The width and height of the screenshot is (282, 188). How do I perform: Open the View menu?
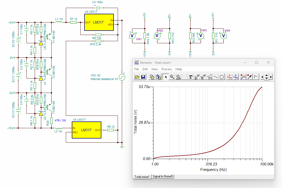[154, 69]
